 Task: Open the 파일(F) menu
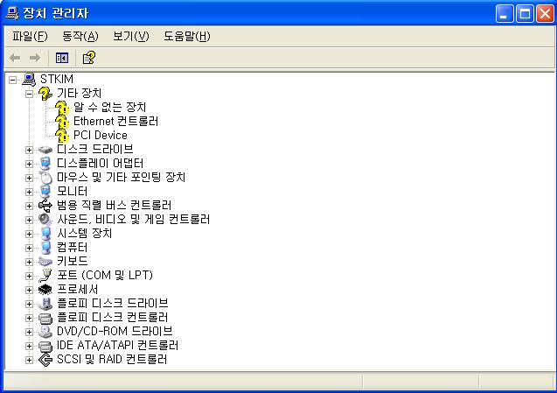[30, 36]
